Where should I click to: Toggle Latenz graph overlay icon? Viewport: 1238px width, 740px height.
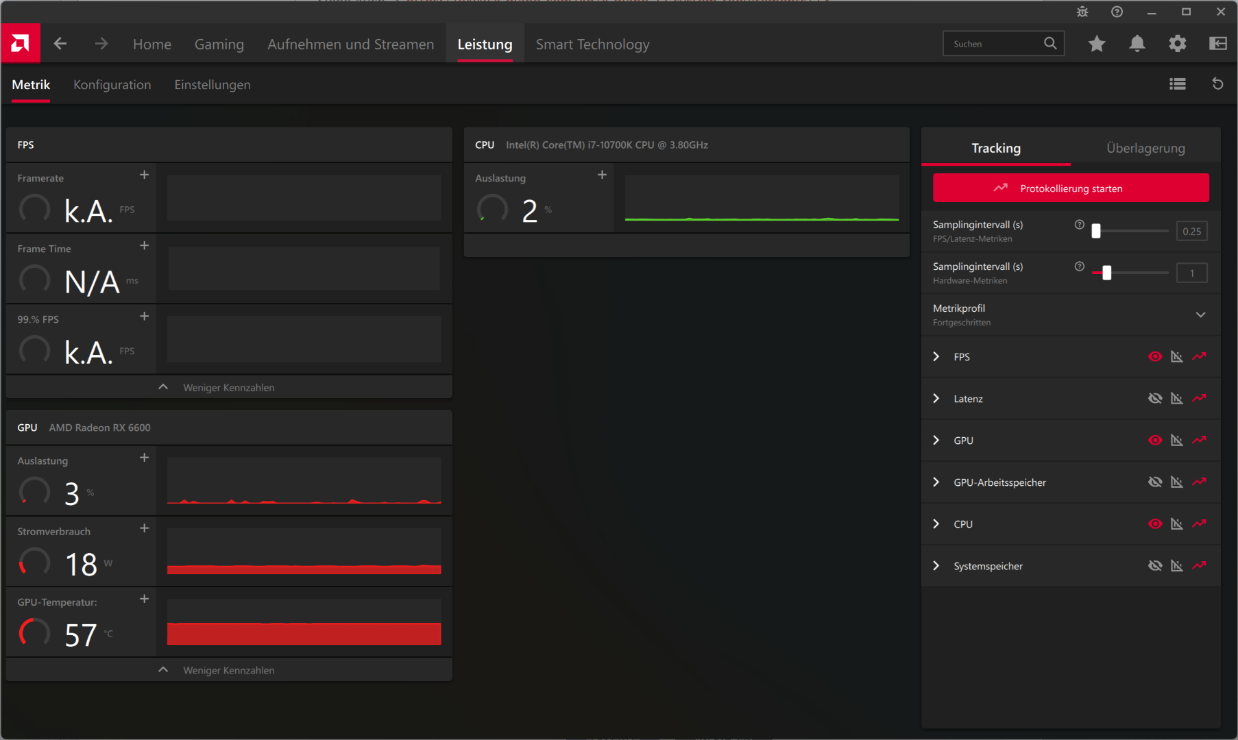[1177, 398]
